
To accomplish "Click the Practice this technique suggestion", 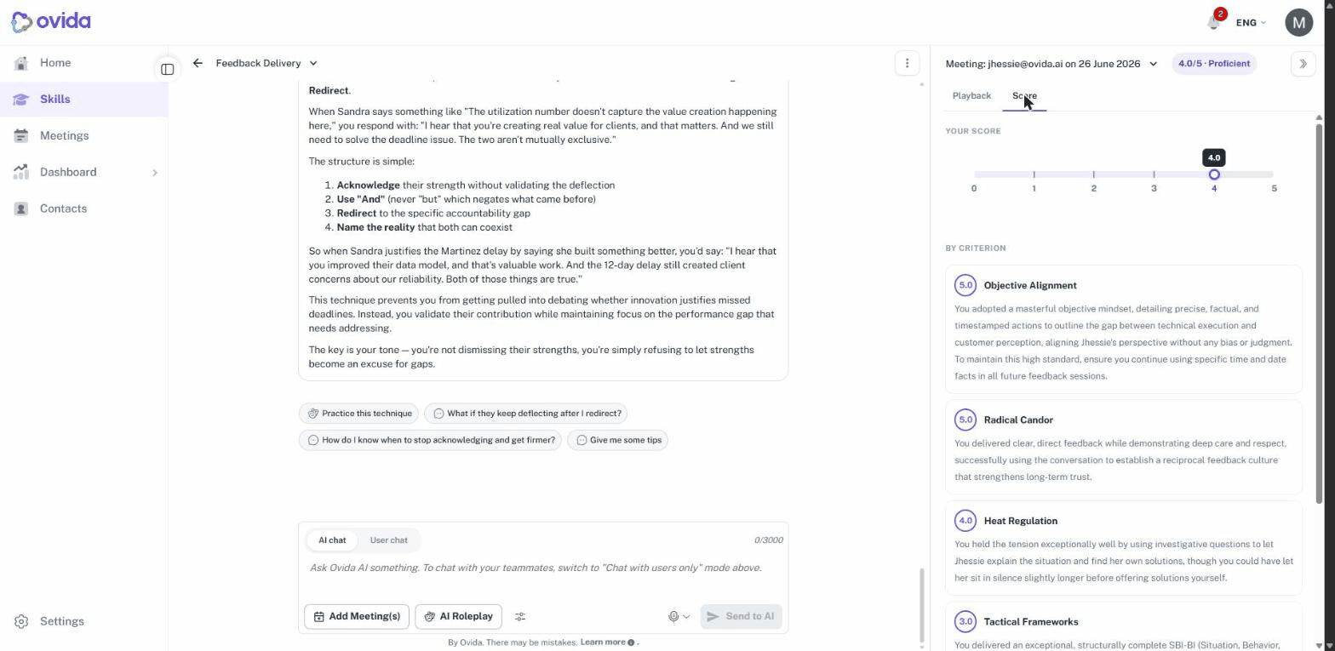I will (x=358, y=414).
